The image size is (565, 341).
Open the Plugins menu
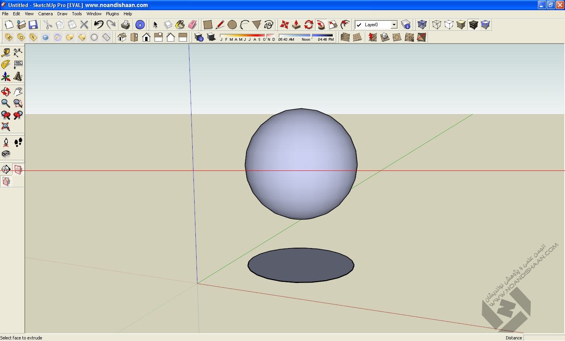(112, 14)
